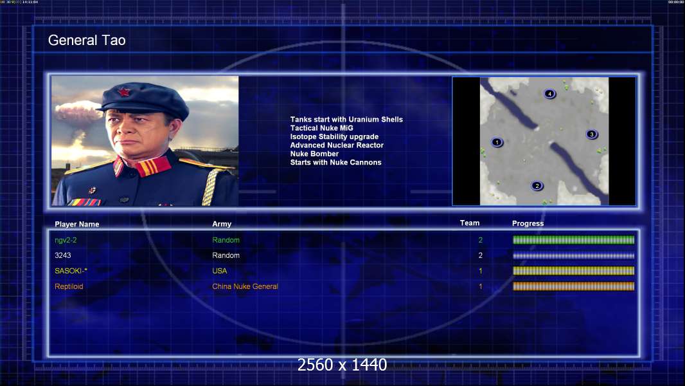
Task: Click General Tao's portrait image
Action: [x=145, y=141]
